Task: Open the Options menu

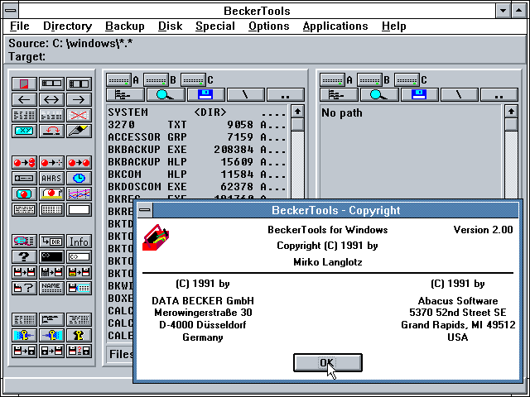Action: 269,26
